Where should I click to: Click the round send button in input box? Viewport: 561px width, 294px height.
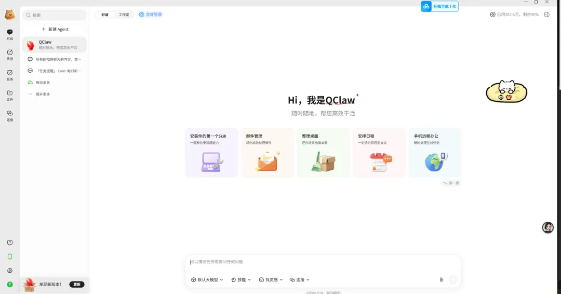(453, 279)
